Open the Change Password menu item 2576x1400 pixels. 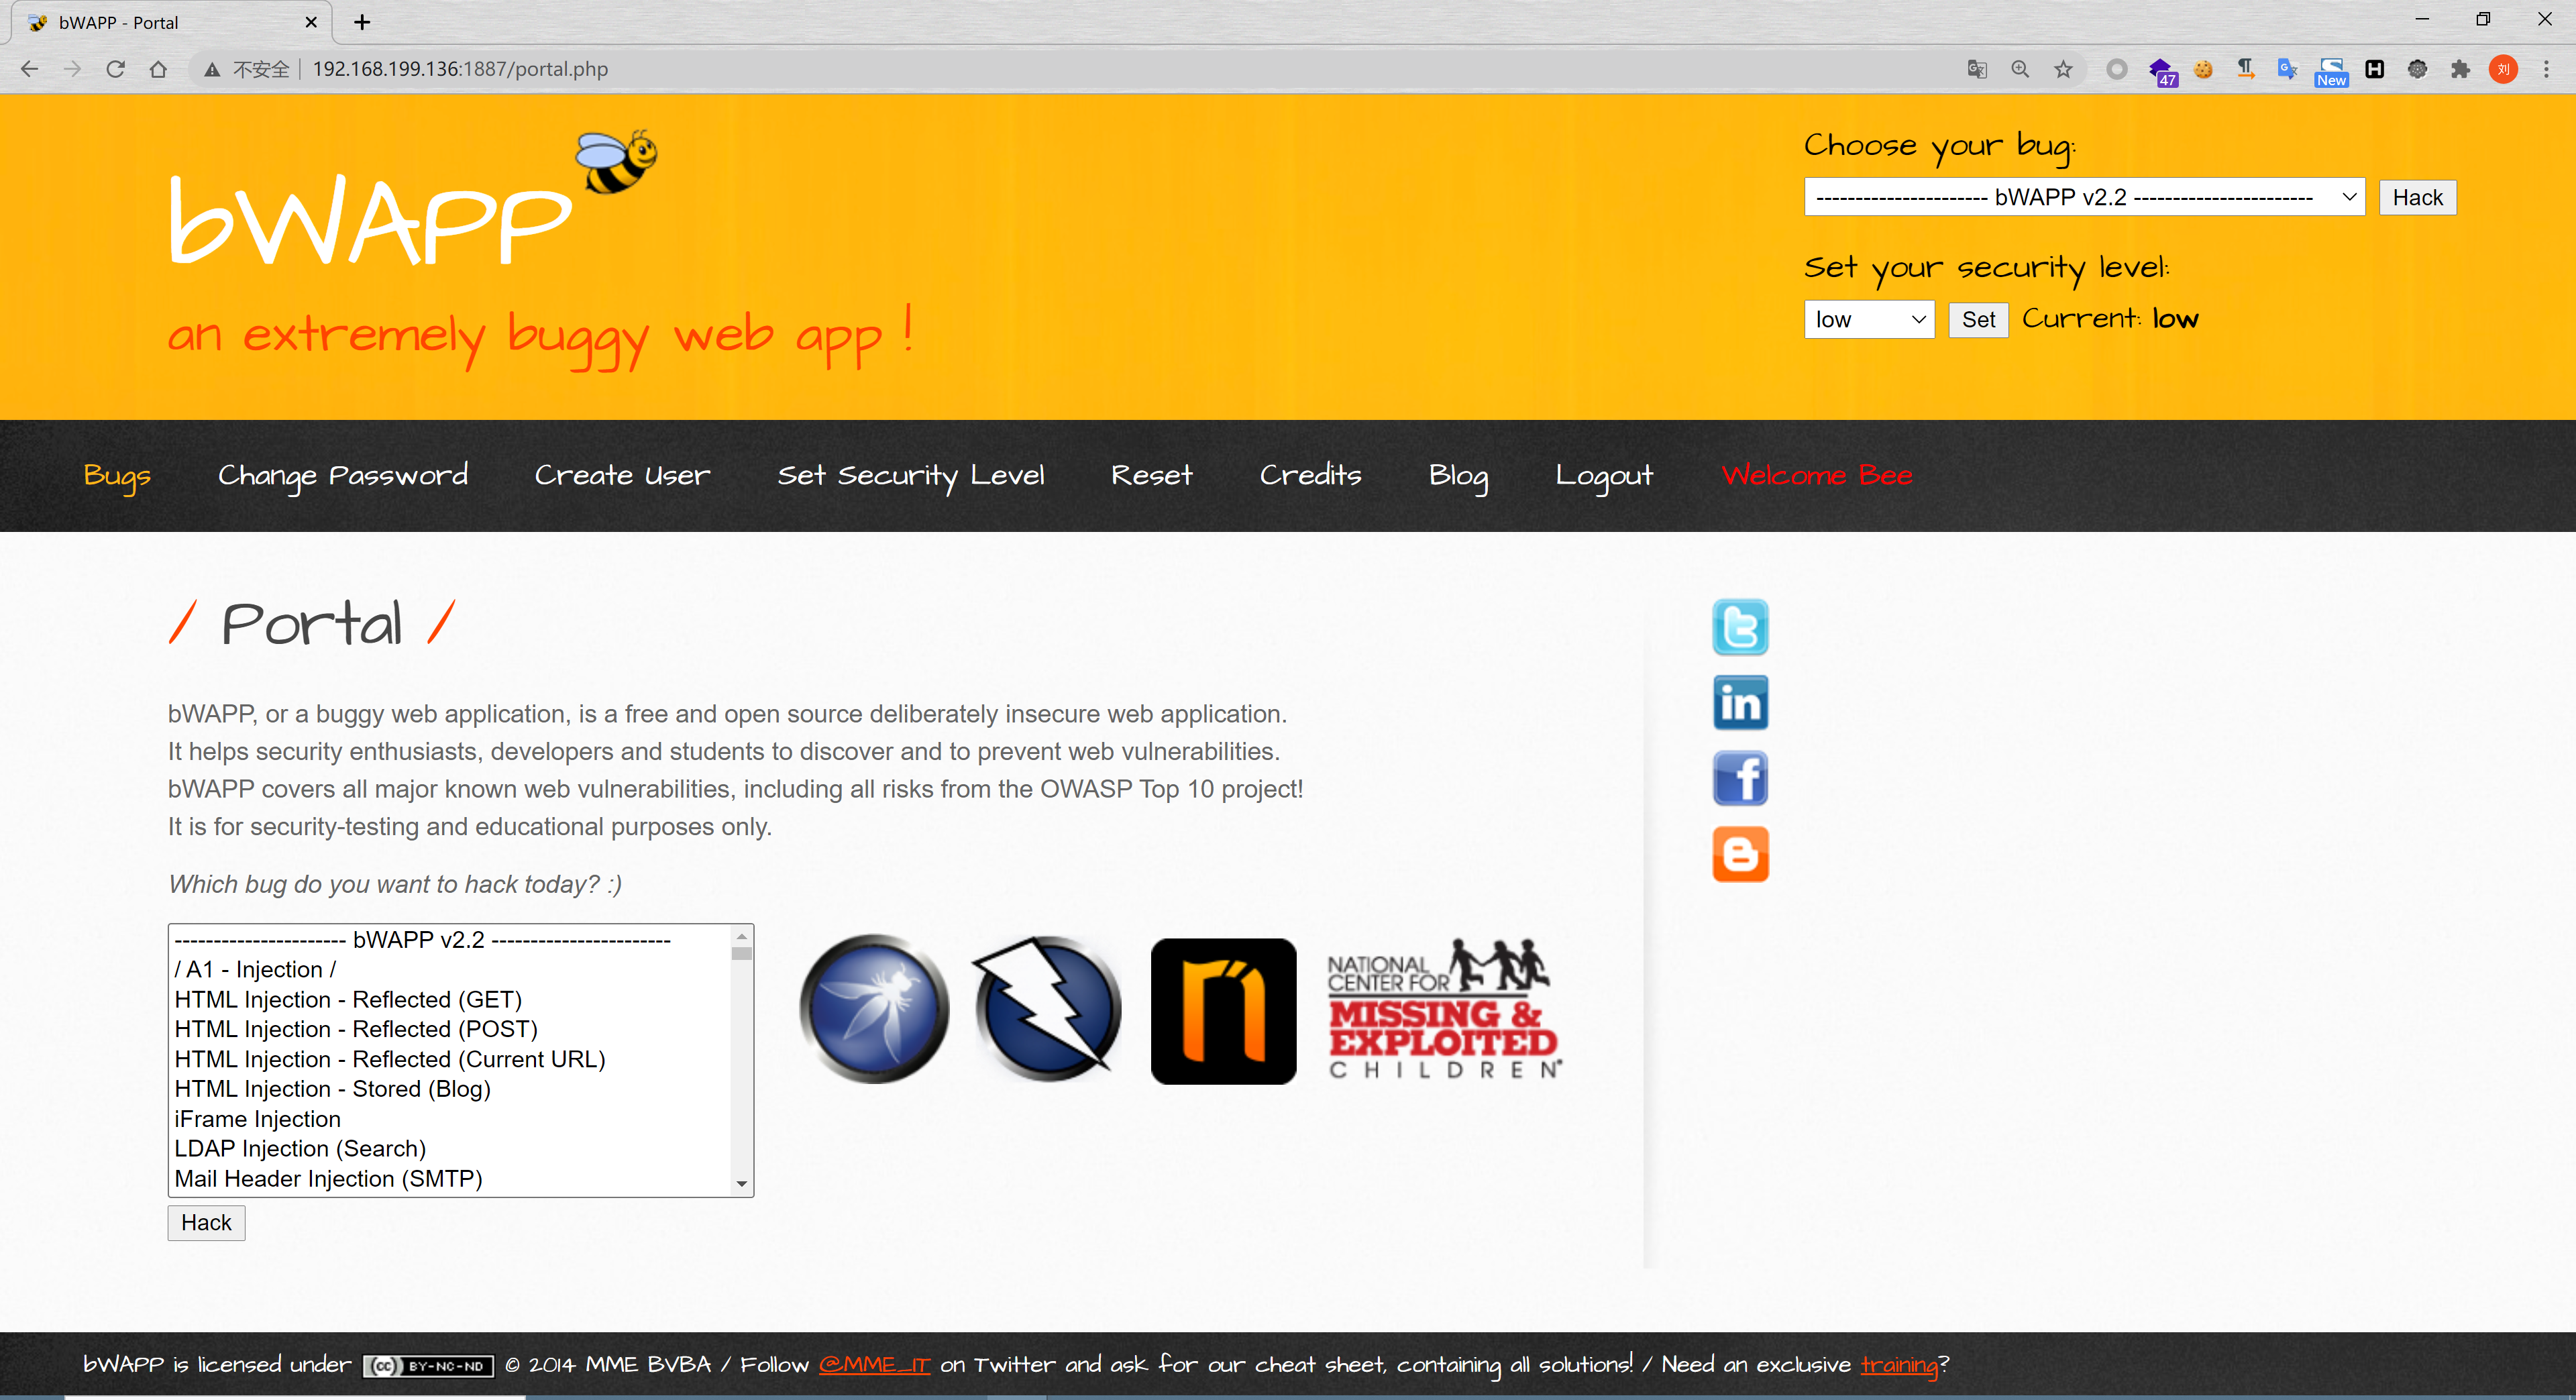coord(343,475)
